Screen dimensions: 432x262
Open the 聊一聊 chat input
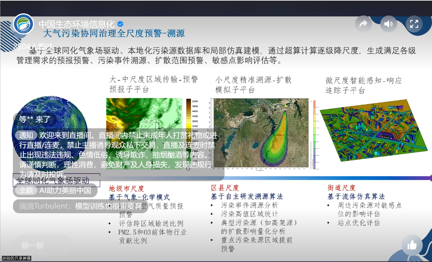(43, 245)
